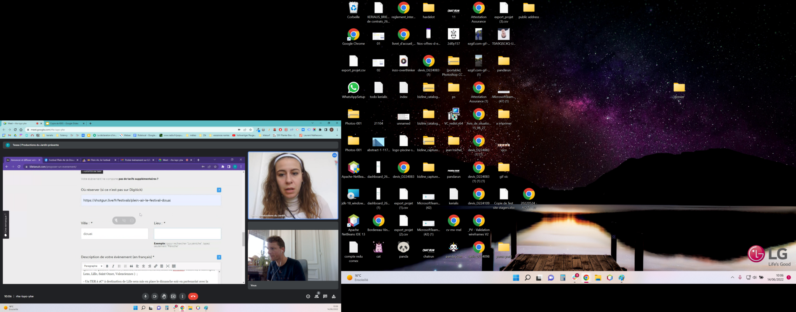Open the Meet chat panel
This screenshot has height=312, width=796.
tap(325, 296)
